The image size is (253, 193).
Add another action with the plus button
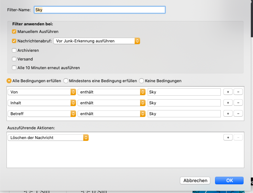click(228, 138)
